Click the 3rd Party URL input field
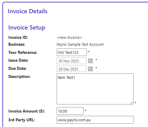This screenshot has height=127, width=148. (x=95, y=120)
